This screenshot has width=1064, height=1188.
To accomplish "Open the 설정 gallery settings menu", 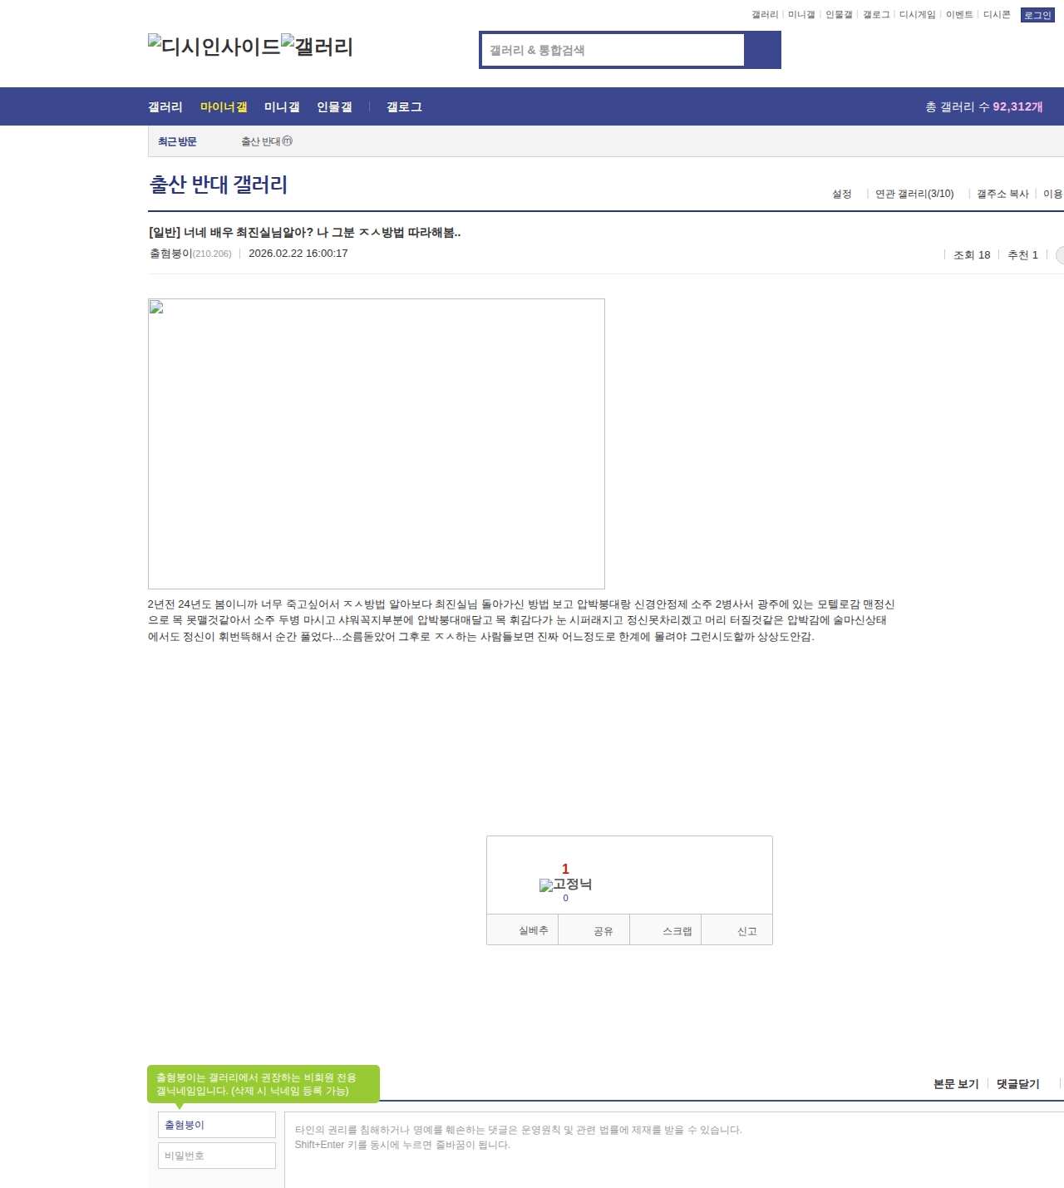I will coord(841,194).
